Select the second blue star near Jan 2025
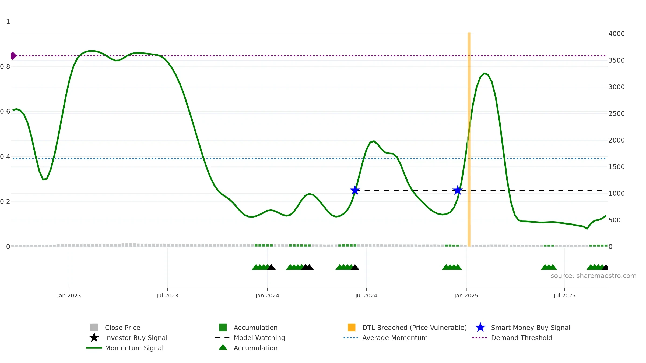Image resolution: width=646 pixels, height=363 pixels. [x=458, y=190]
